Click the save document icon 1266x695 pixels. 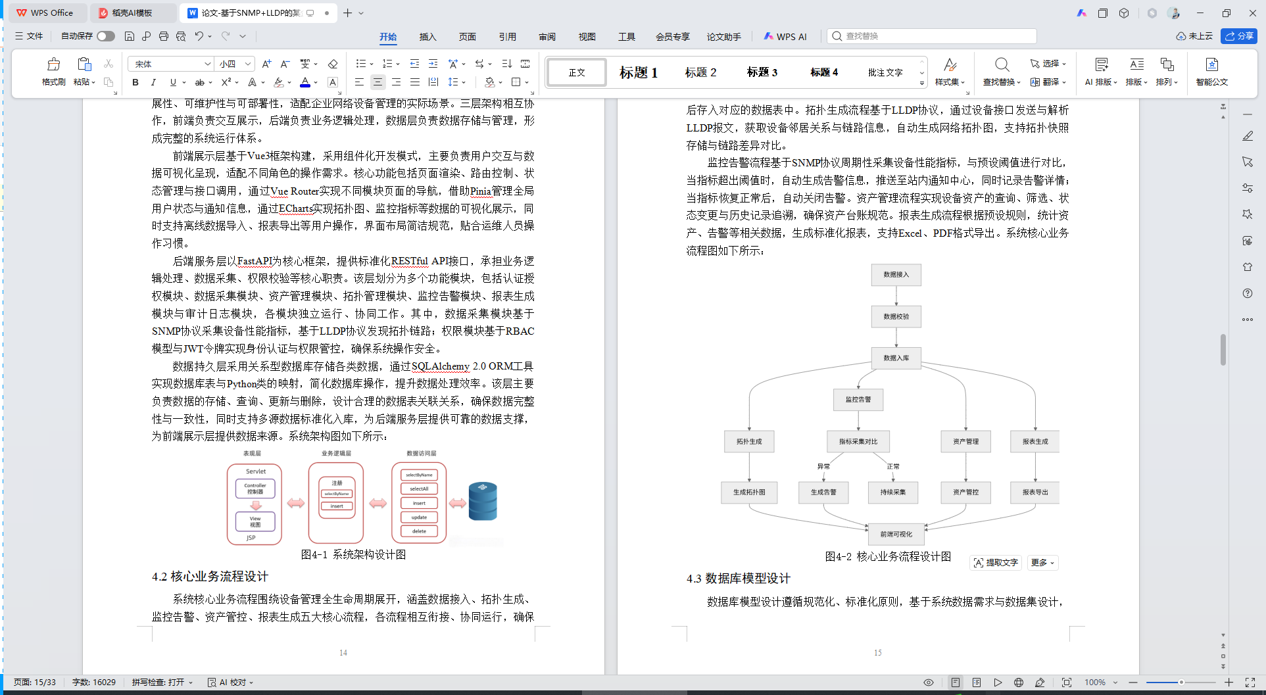pos(130,36)
